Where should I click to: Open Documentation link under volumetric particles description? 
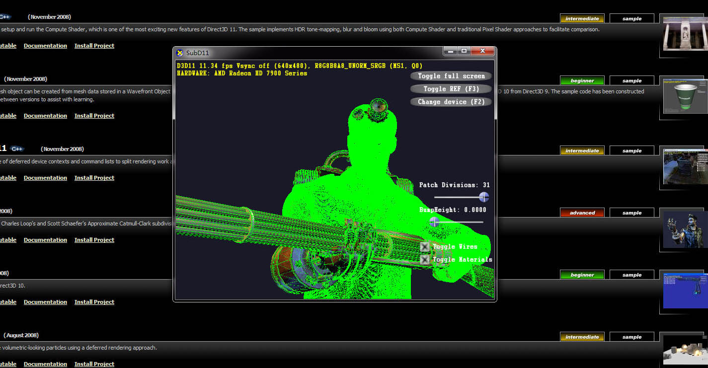click(x=45, y=364)
